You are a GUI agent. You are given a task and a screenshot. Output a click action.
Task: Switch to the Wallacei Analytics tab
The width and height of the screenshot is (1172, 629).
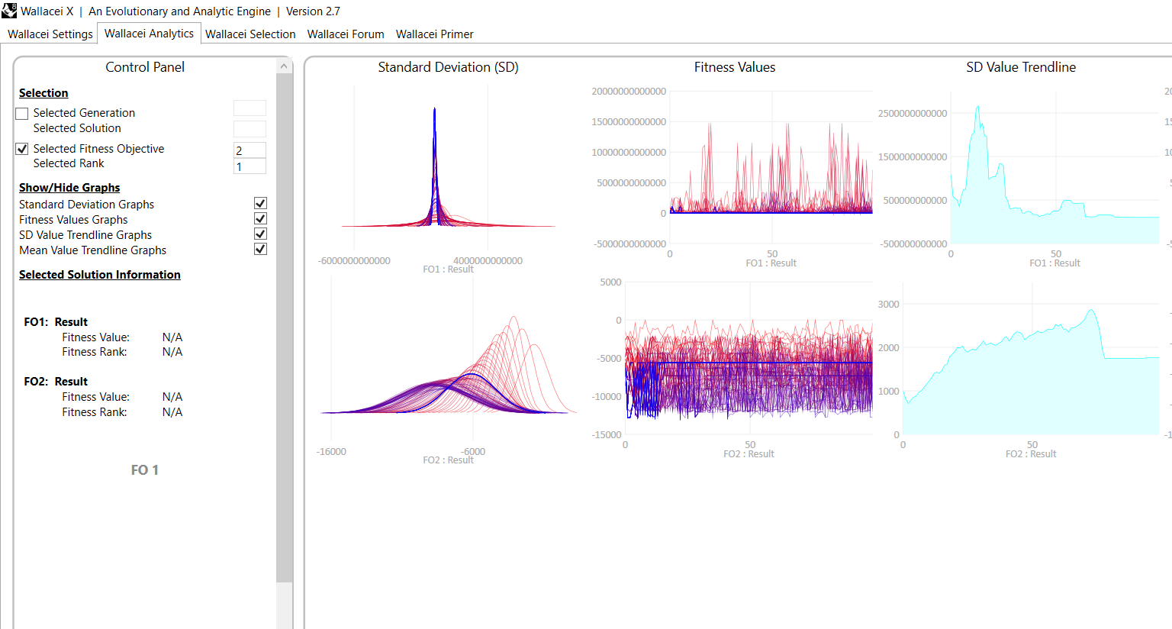tap(149, 34)
